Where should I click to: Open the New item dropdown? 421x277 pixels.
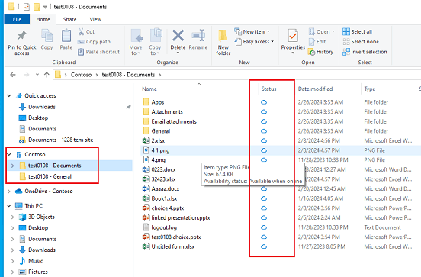coord(252,32)
